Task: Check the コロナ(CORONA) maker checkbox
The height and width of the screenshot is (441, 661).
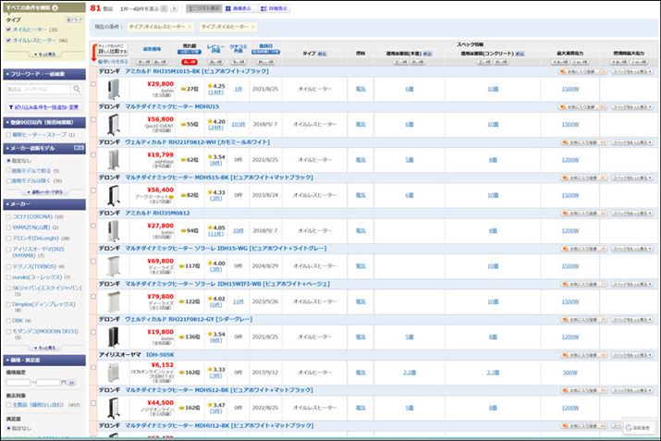Action: (8, 216)
